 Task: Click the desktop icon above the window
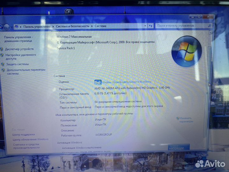pos(69,12)
